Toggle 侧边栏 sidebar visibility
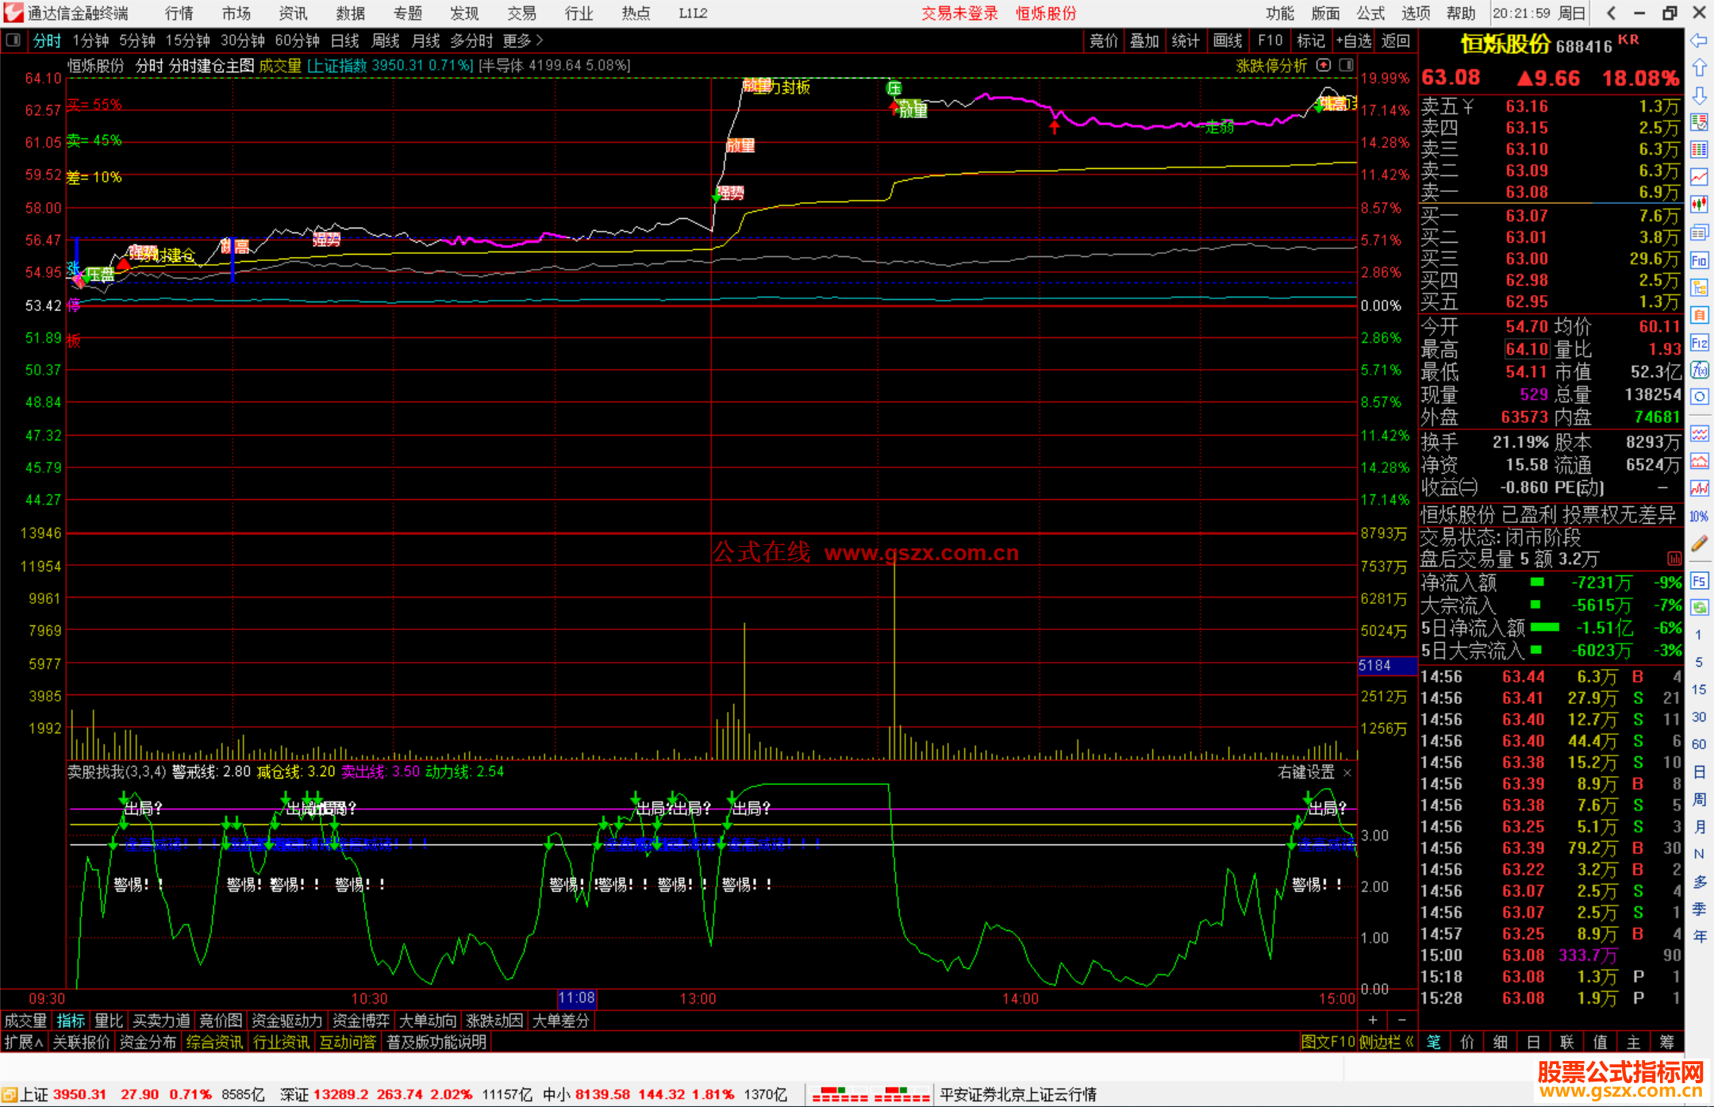This screenshot has height=1107, width=1714. click(1385, 1042)
